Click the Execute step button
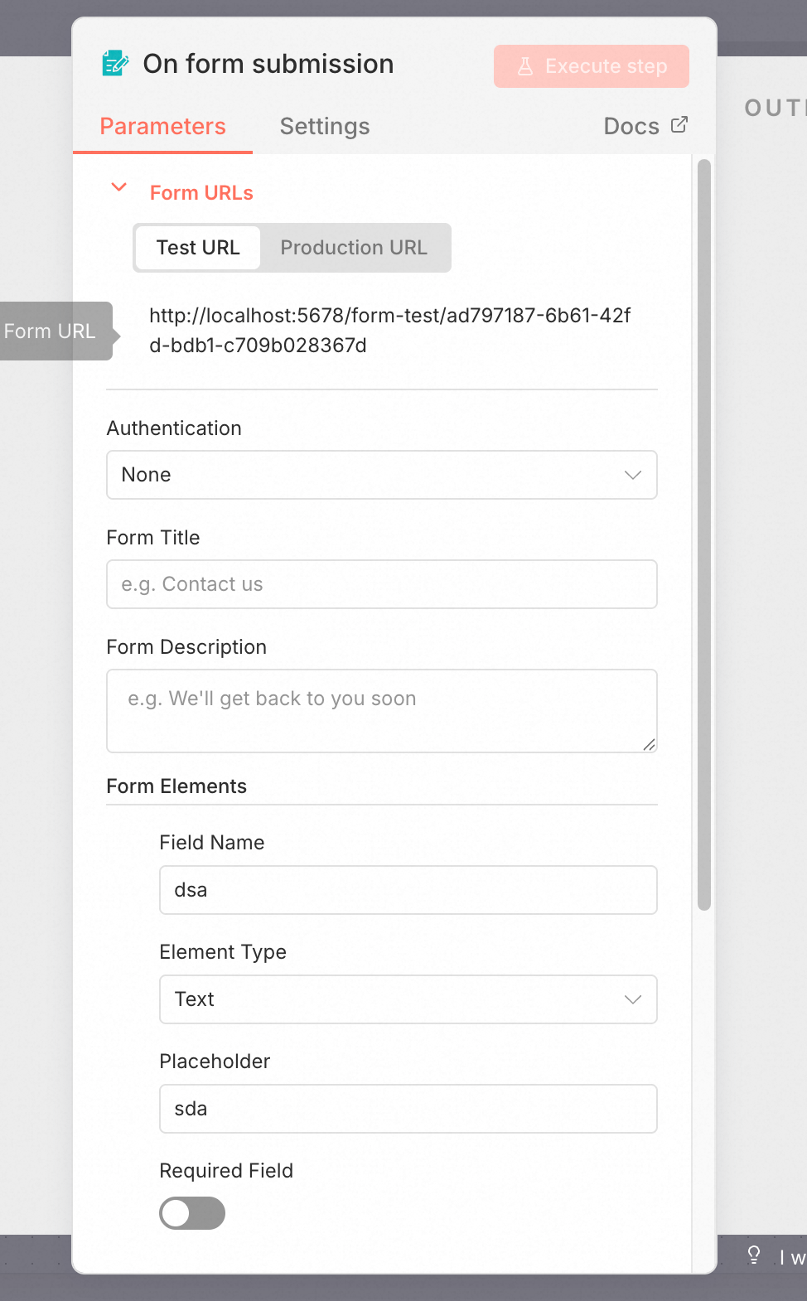This screenshot has height=1301, width=807. (x=592, y=66)
